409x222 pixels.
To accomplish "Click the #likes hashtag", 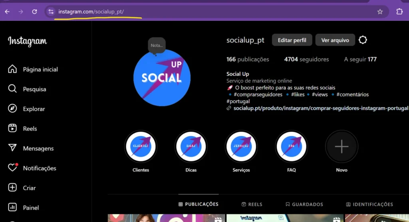I will point(298,95).
